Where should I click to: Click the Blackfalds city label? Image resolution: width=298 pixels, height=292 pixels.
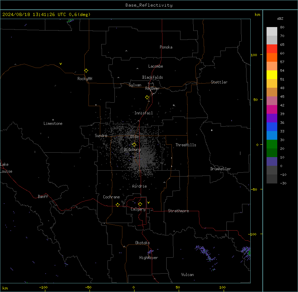(x=152, y=77)
